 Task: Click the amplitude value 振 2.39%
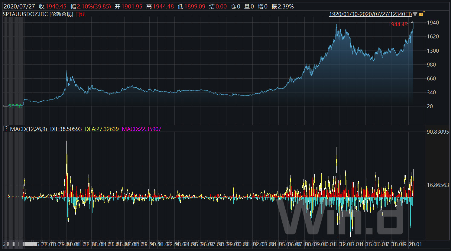(283, 6)
